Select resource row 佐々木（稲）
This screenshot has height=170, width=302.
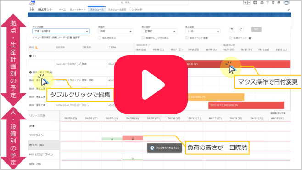coord(44,145)
